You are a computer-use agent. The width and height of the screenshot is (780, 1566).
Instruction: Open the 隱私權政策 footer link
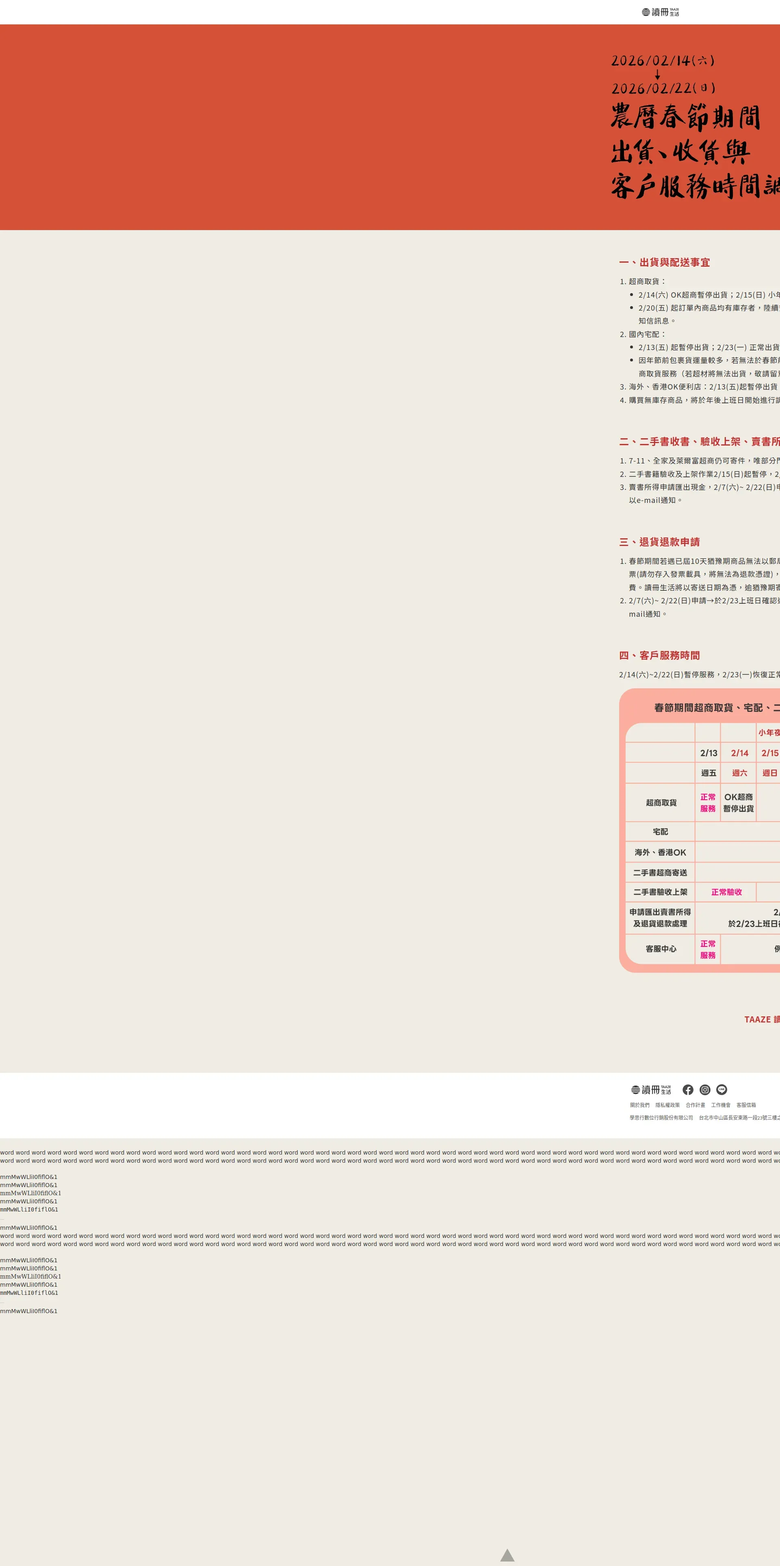point(667,1105)
